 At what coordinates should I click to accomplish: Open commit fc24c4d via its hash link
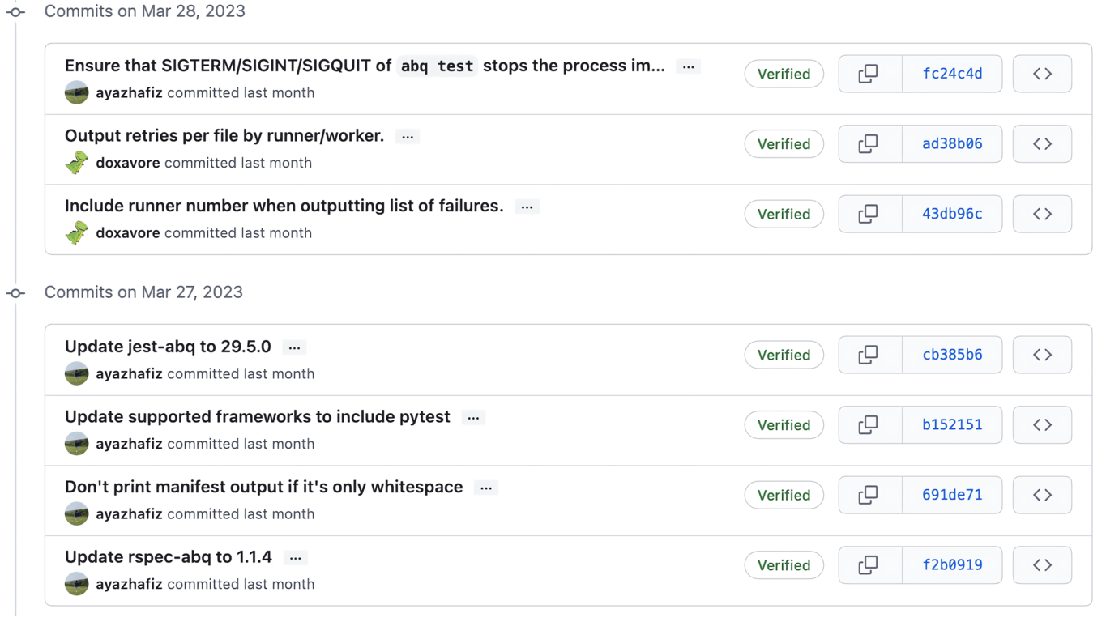pyautogui.click(x=952, y=74)
